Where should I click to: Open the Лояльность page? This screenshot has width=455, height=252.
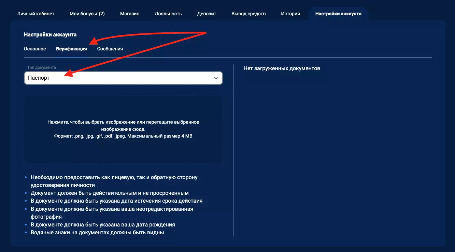point(168,14)
